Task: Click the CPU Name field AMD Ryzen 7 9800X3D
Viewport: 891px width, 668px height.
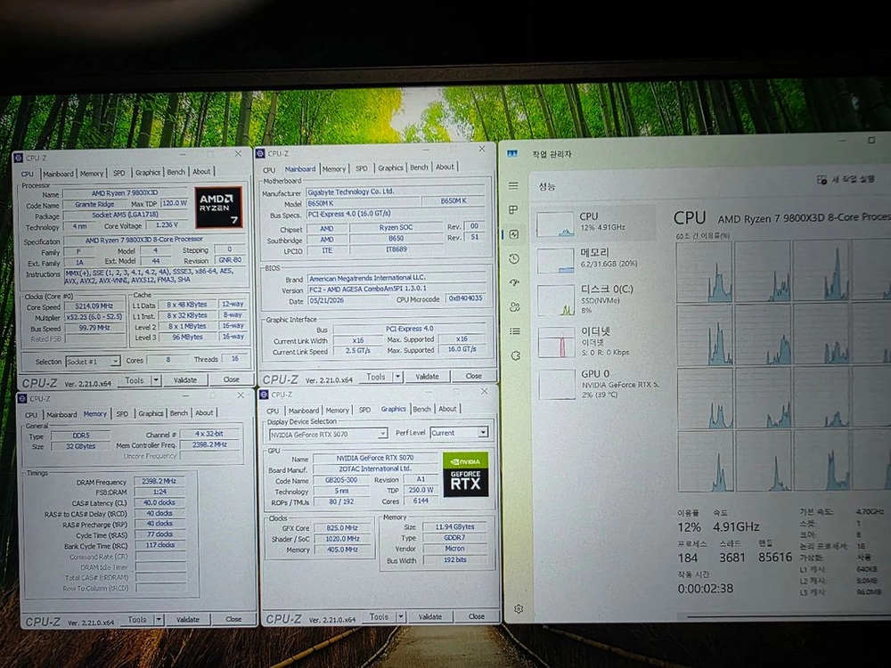Action: (x=125, y=193)
